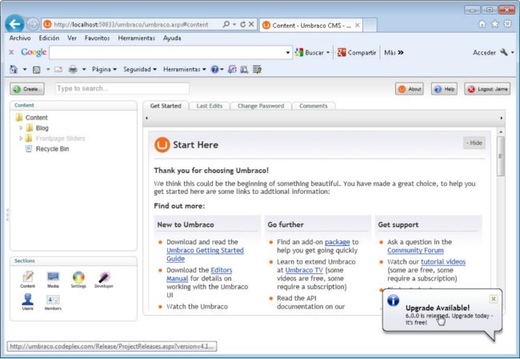Click the Acceder sign-in link
This screenshot has width=520, height=359.
click(484, 52)
